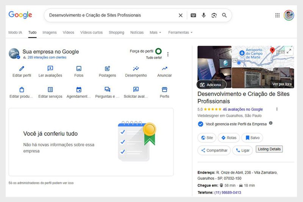Click the address R. Onze de Abril, 238
This screenshot has width=303, height=202.
pyautogui.click(x=237, y=175)
